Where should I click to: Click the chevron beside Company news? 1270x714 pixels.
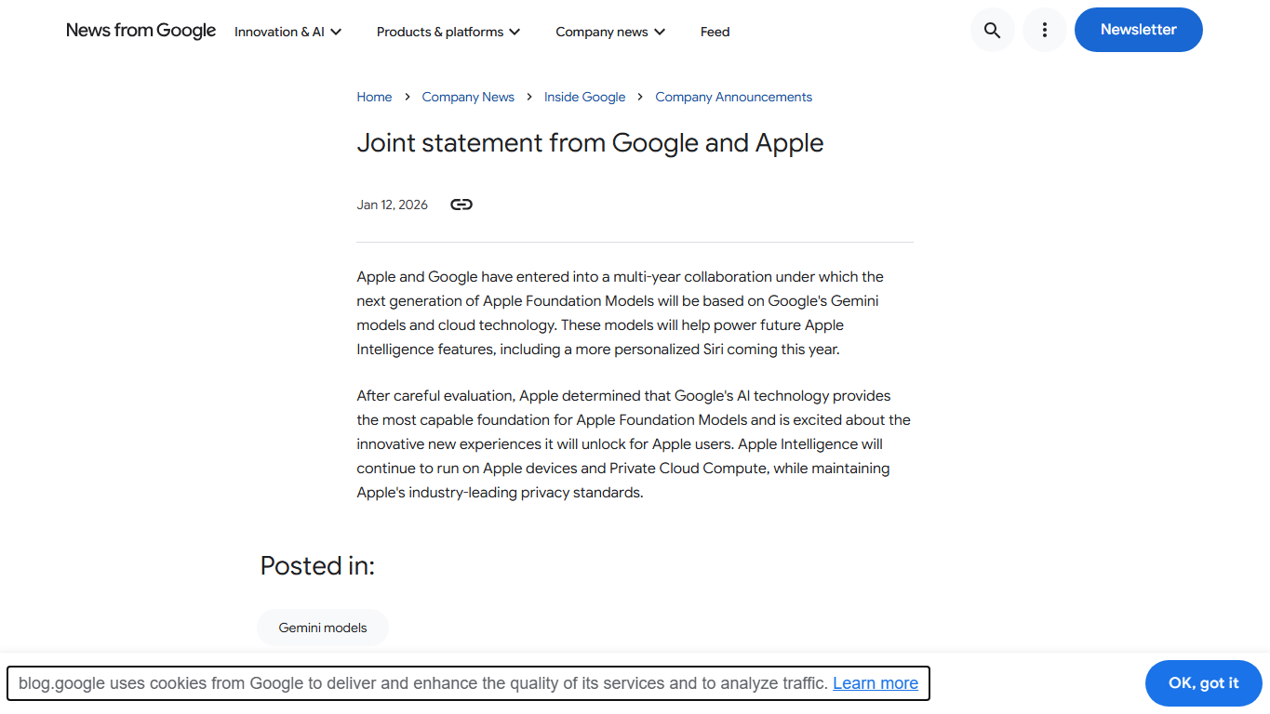660,32
